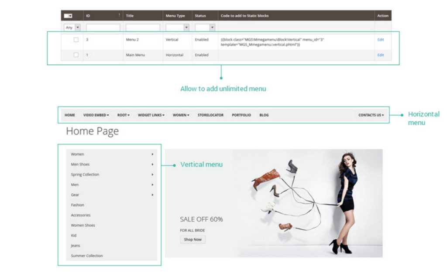Expand the Gear submenu arrow
This screenshot has width=447, height=275.
(x=152, y=195)
